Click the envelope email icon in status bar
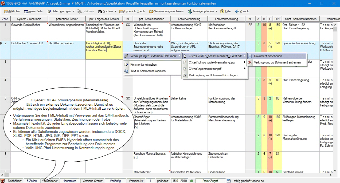This screenshot has height=183, width=340. click(x=229, y=181)
